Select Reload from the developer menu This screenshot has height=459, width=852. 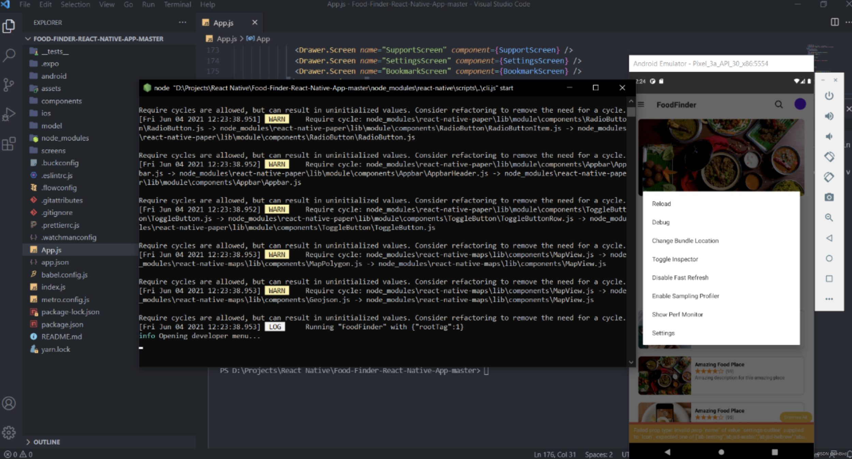pyautogui.click(x=661, y=204)
